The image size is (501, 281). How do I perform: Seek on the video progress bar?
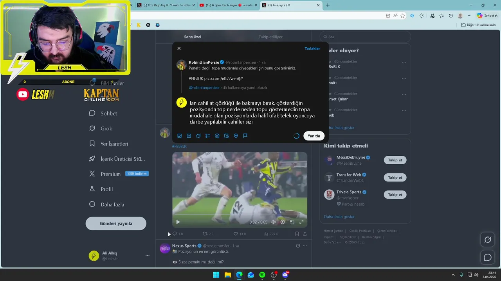tap(240, 214)
